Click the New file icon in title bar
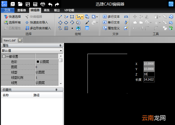The image size is (175, 125). pos(12,4)
